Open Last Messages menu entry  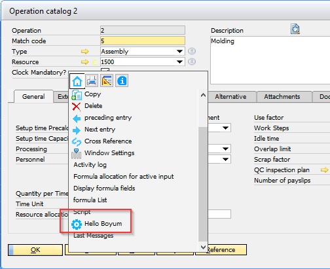[94, 236]
